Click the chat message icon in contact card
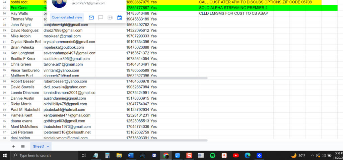 tap(100, 17)
